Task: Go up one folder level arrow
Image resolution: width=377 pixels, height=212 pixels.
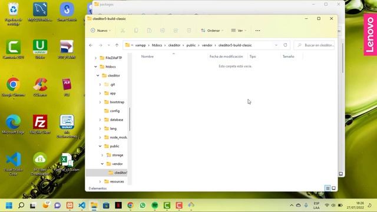Action: point(117,45)
